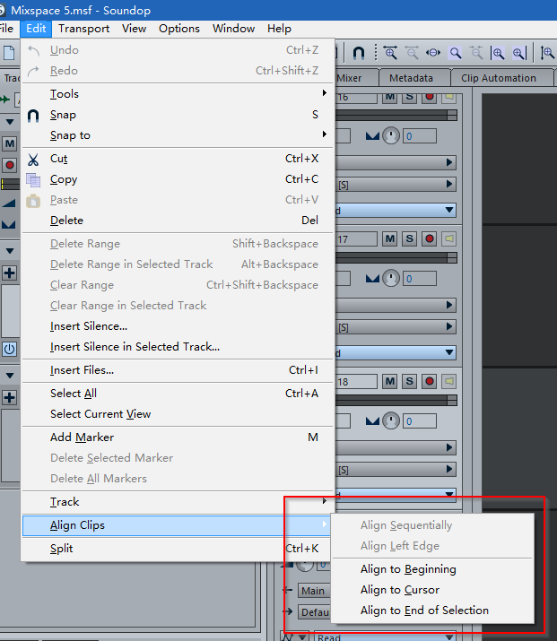
Task: Switch to the Metadata tab
Action: click(412, 78)
